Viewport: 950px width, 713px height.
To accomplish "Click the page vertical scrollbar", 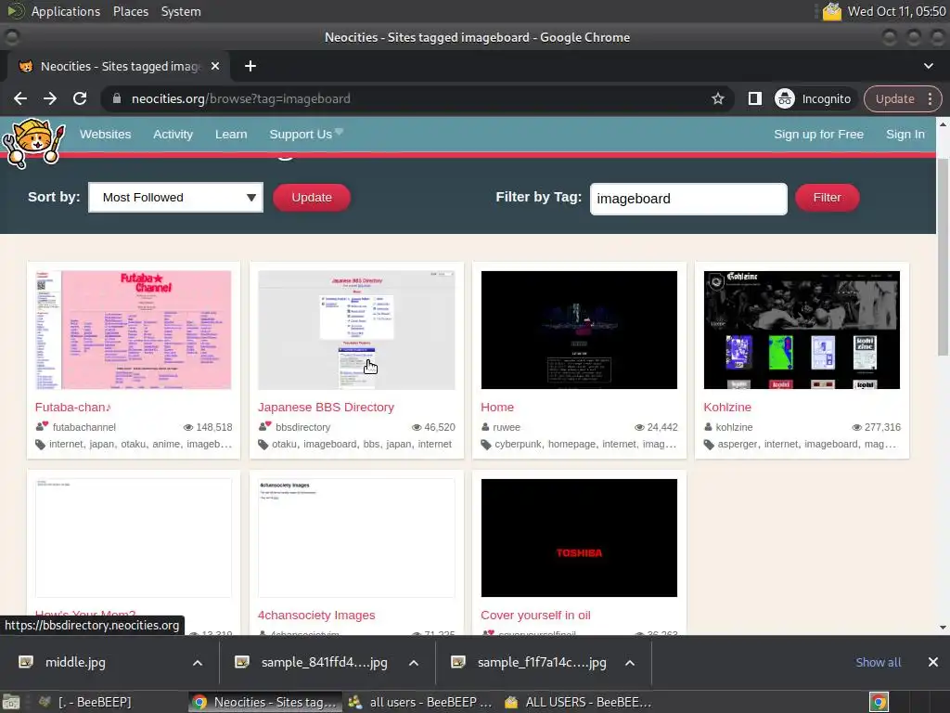I will click(943, 257).
